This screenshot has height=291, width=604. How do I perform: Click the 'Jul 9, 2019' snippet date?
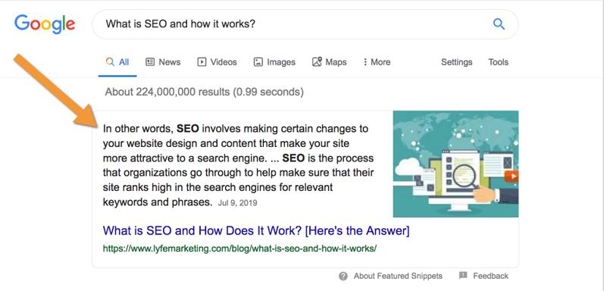[238, 203]
